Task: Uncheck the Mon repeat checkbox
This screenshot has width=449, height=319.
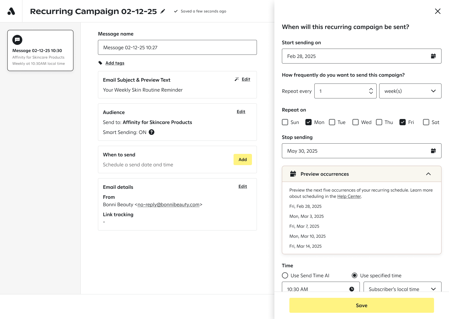Action: point(308,122)
